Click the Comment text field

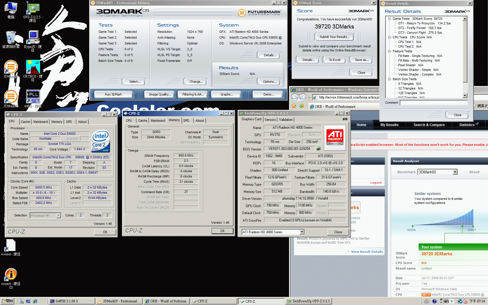[x=433, y=103]
